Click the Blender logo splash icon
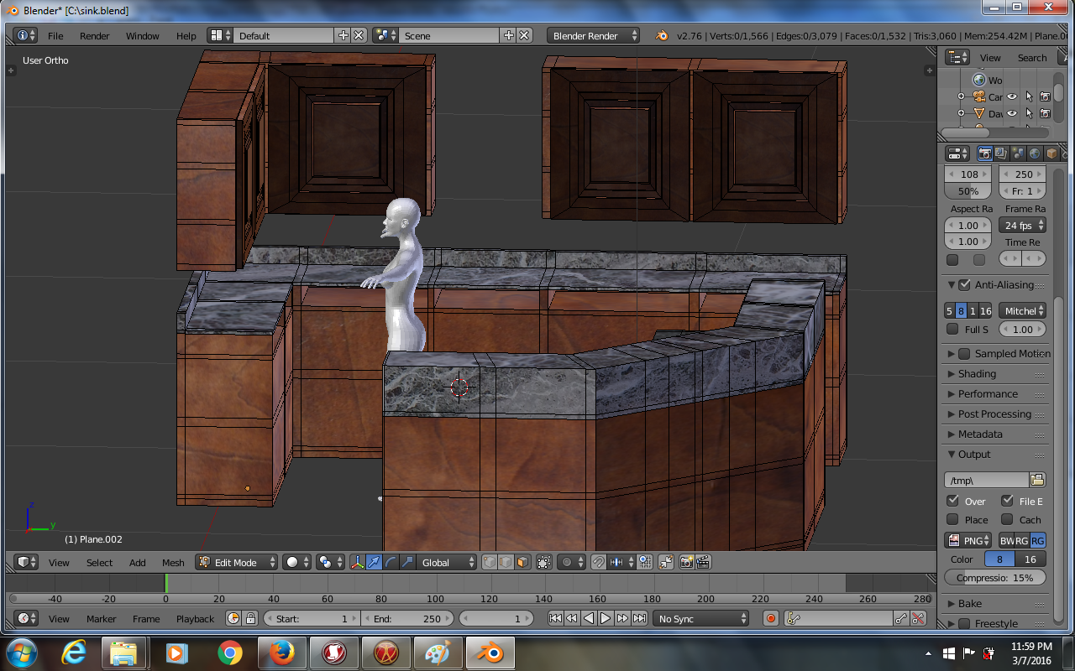This screenshot has width=1075, height=671. (662, 35)
